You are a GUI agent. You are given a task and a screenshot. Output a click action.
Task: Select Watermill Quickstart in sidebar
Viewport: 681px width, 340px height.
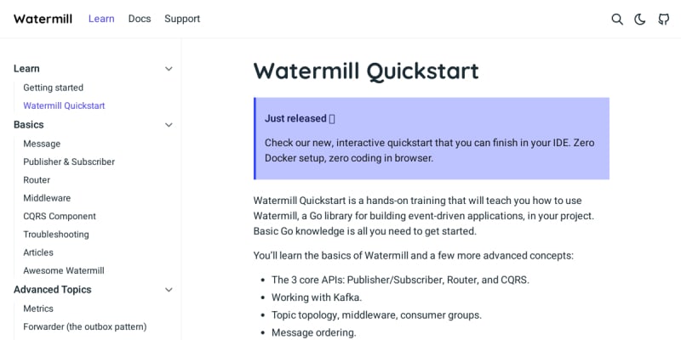64,106
